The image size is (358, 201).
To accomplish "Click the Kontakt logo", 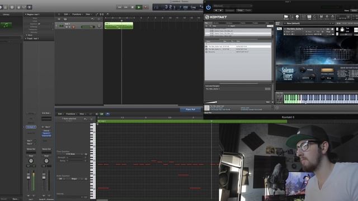I will [x=216, y=17].
